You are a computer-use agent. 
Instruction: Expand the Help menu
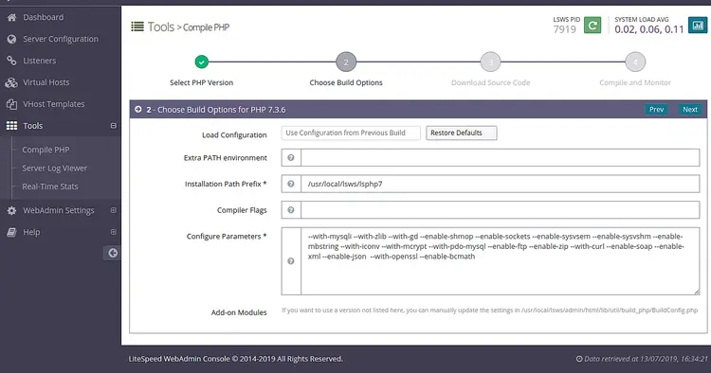(114, 232)
